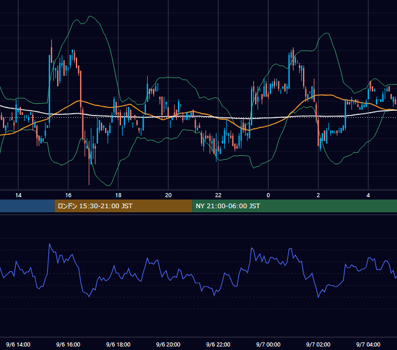Click the 9/7 00:00 date label

tap(268, 344)
